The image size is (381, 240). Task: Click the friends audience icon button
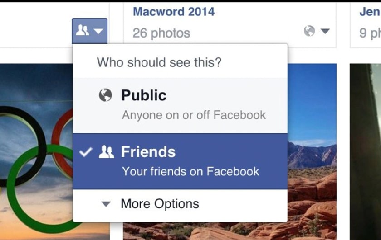pyautogui.click(x=89, y=31)
